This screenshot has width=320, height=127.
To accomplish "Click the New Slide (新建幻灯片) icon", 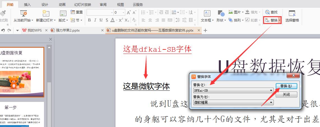I will pos(46,13).
